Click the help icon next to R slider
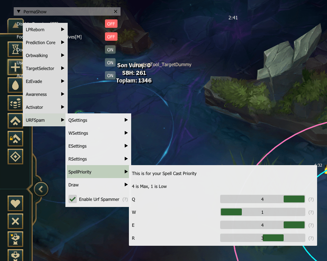 311,238
